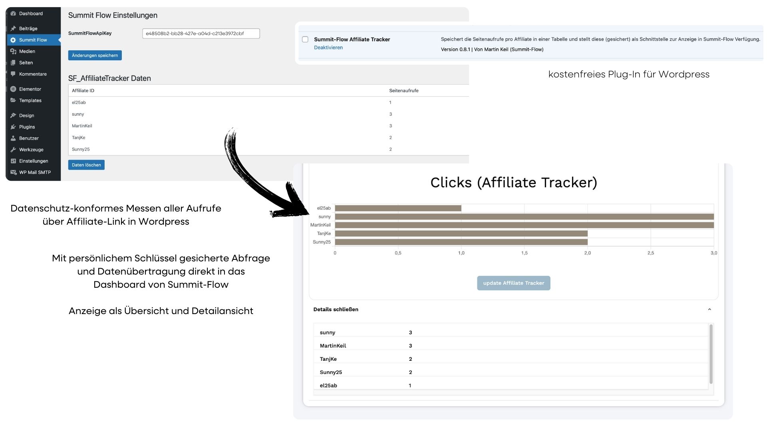
Task: Click Seitenaufrufe column header
Action: pyautogui.click(x=404, y=91)
